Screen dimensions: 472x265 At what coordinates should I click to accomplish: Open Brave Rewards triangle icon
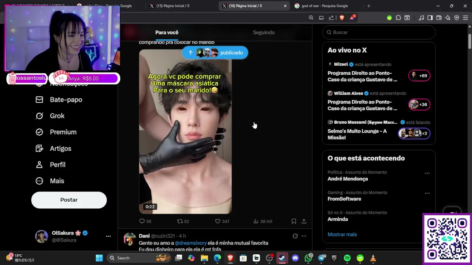click(352, 18)
